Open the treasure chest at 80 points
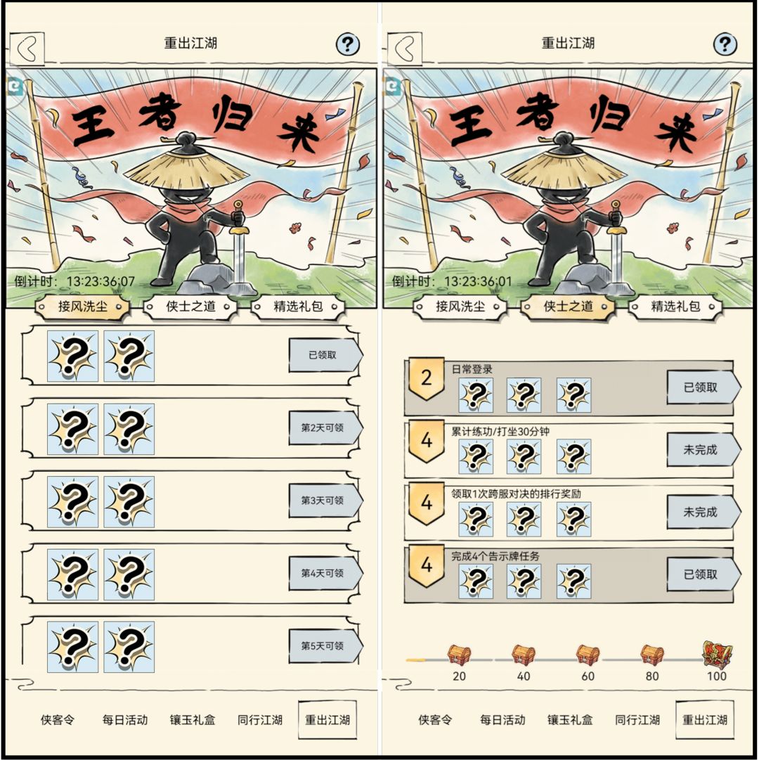This screenshot has height=760, width=759. tap(651, 655)
